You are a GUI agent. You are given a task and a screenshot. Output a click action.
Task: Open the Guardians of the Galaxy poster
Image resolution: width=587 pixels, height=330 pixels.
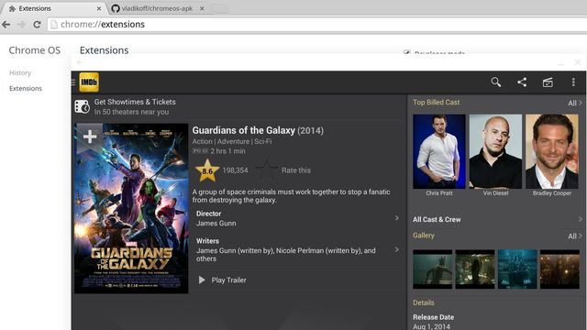pyautogui.click(x=131, y=208)
